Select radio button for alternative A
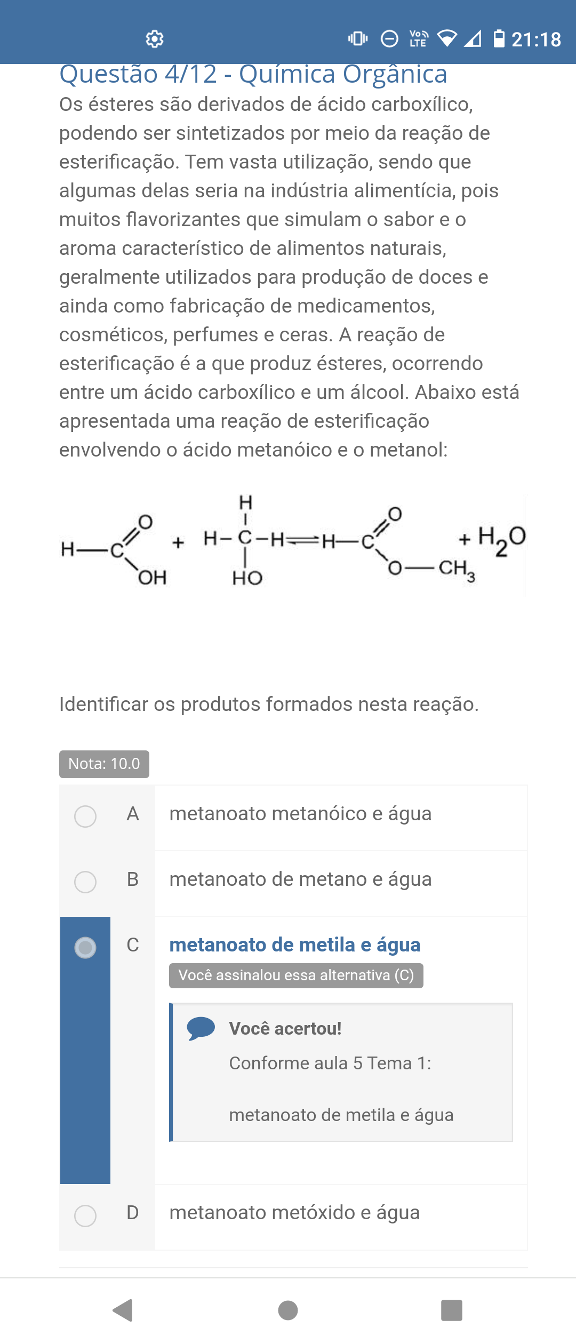The width and height of the screenshot is (576, 1344). click(85, 817)
